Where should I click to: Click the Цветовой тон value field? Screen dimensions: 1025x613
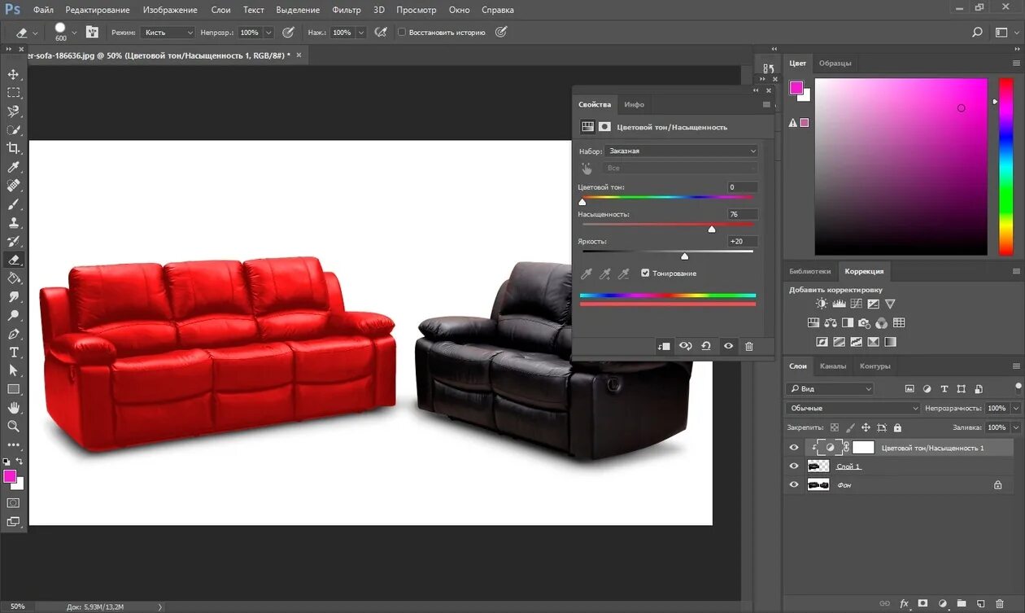click(x=743, y=187)
